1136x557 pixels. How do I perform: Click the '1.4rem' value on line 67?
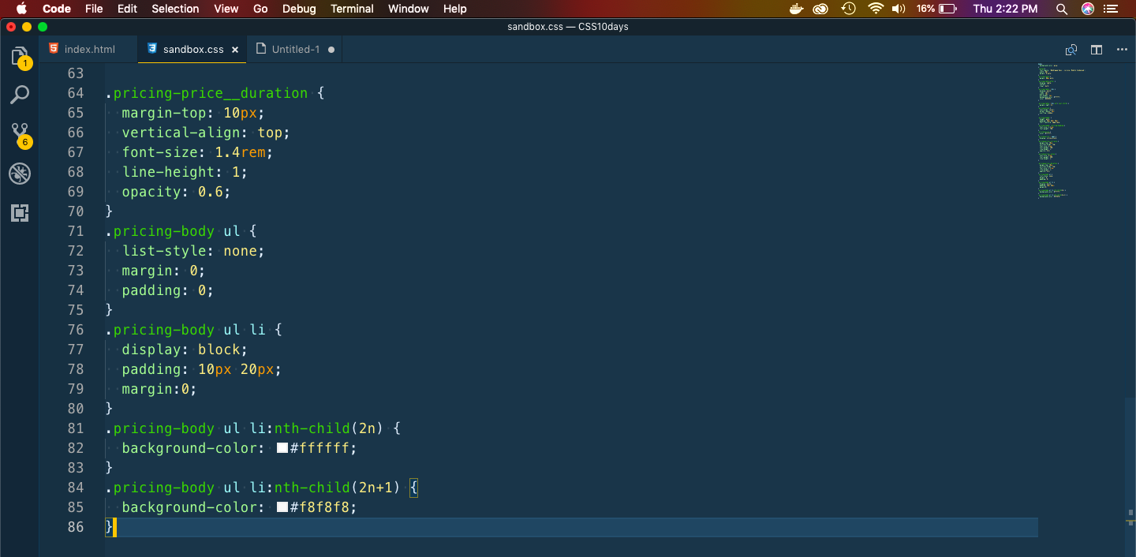pos(241,152)
